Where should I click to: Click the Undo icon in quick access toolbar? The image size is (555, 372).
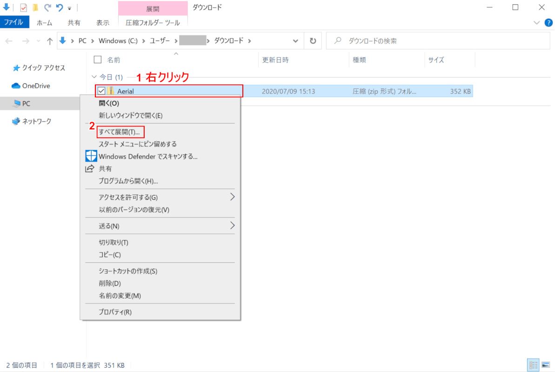(59, 7)
